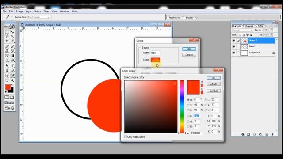Switch to the Paths tab

260,26
